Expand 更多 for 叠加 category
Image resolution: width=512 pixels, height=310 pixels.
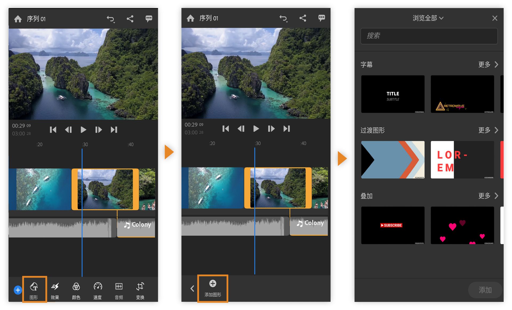click(488, 196)
